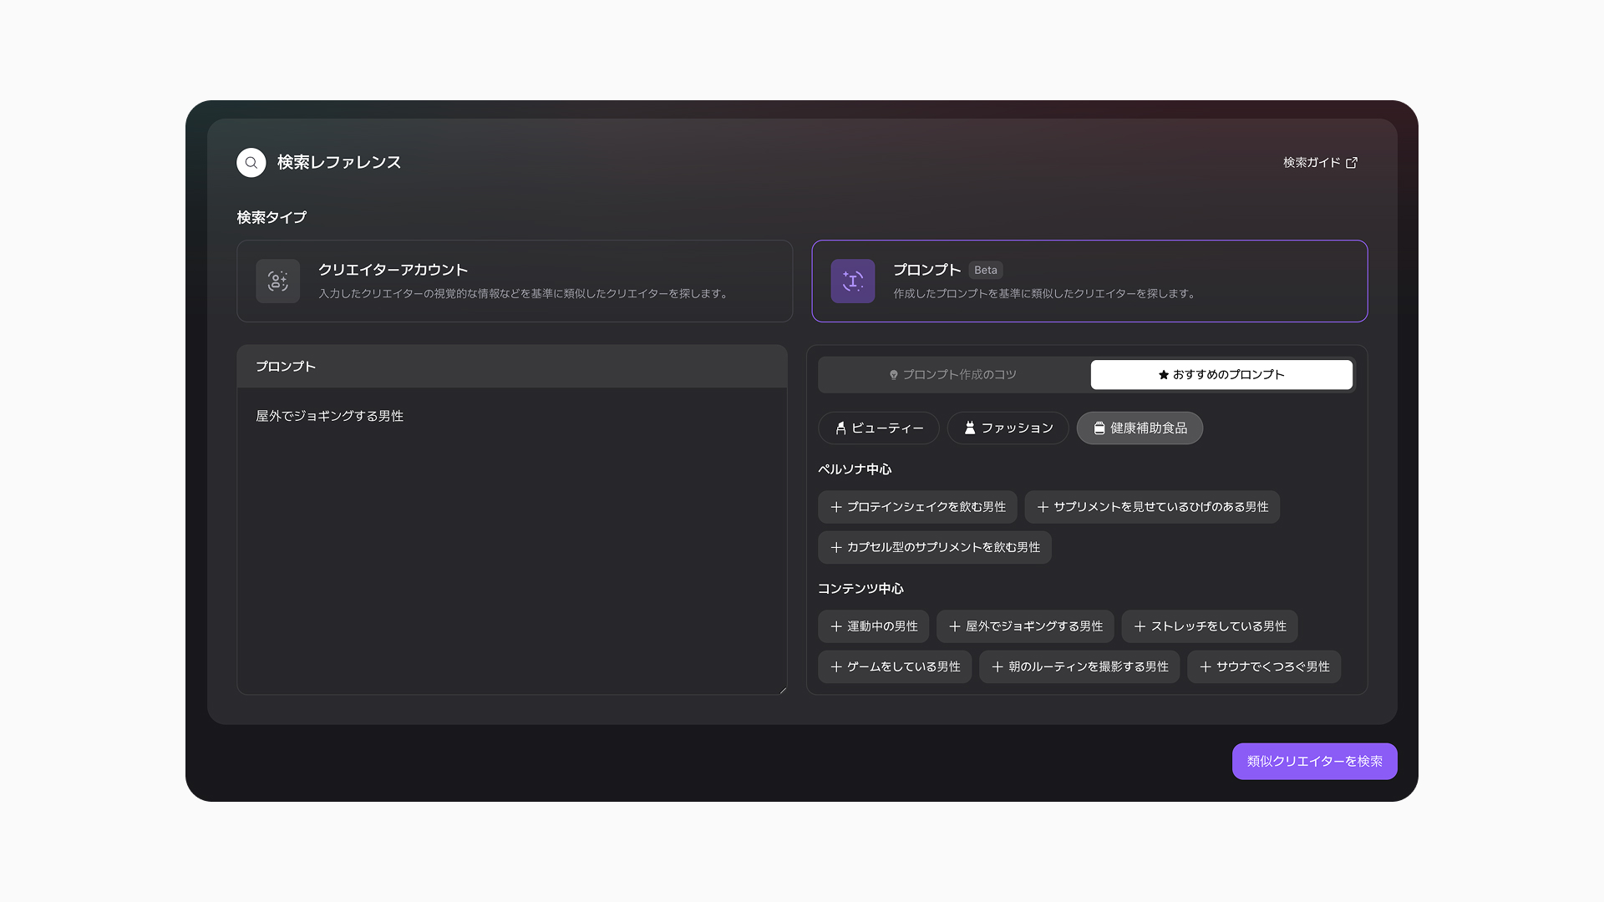The height and width of the screenshot is (902, 1604).
Task: Click the lightbulb icon on プロンプト作成のコツ tab
Action: click(x=893, y=375)
